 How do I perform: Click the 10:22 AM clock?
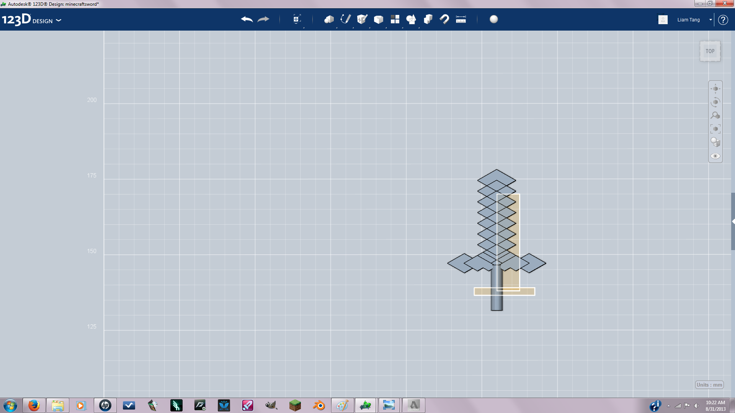click(715, 402)
